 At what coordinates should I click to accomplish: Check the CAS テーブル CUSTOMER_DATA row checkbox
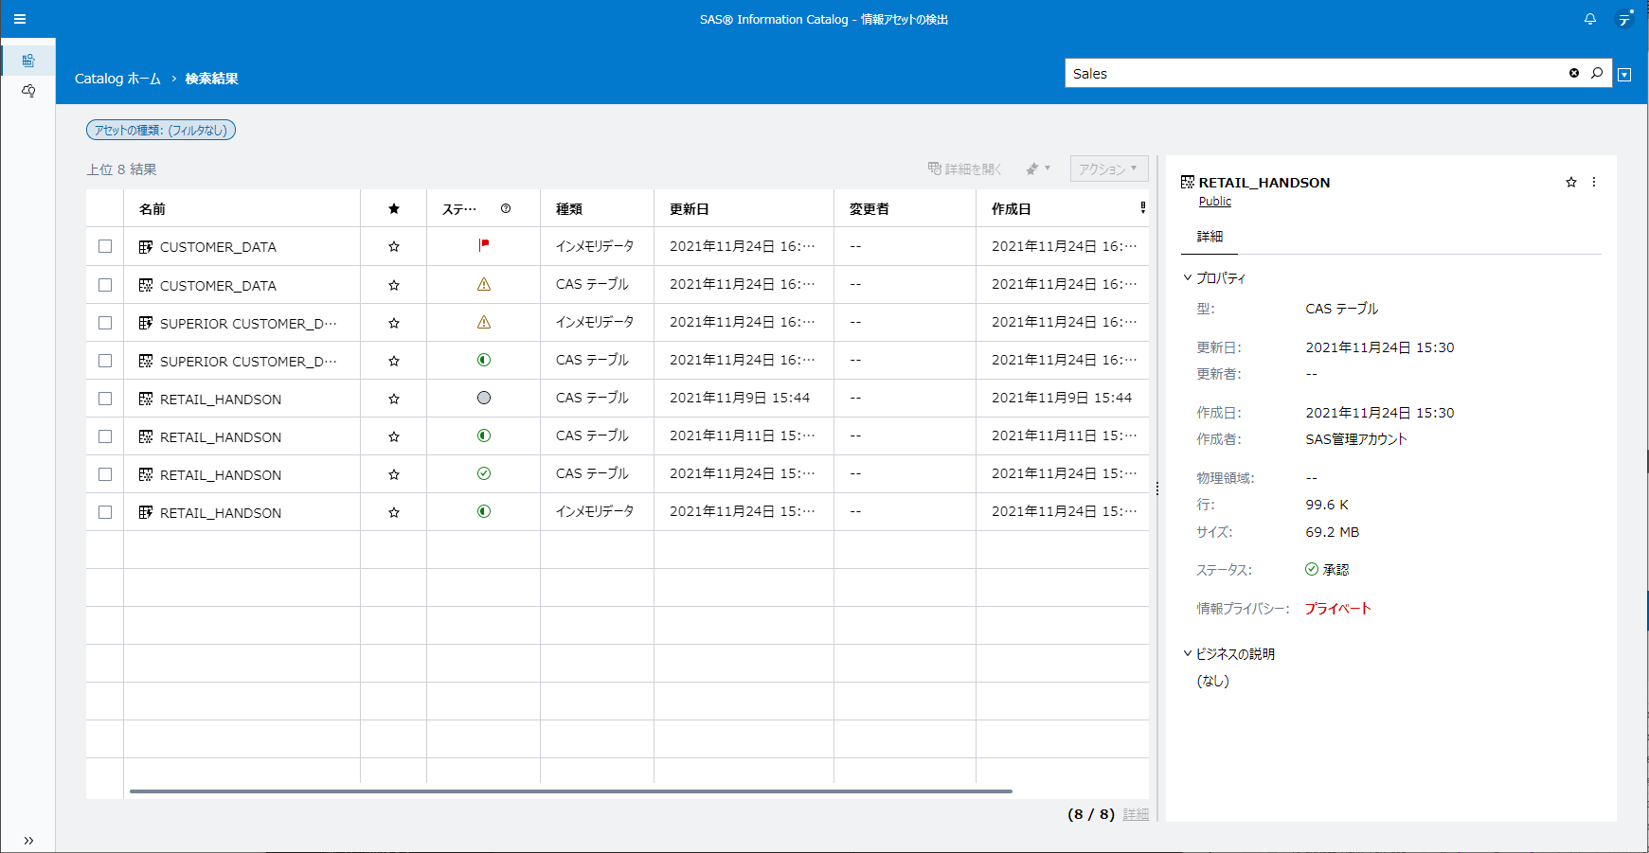(105, 285)
